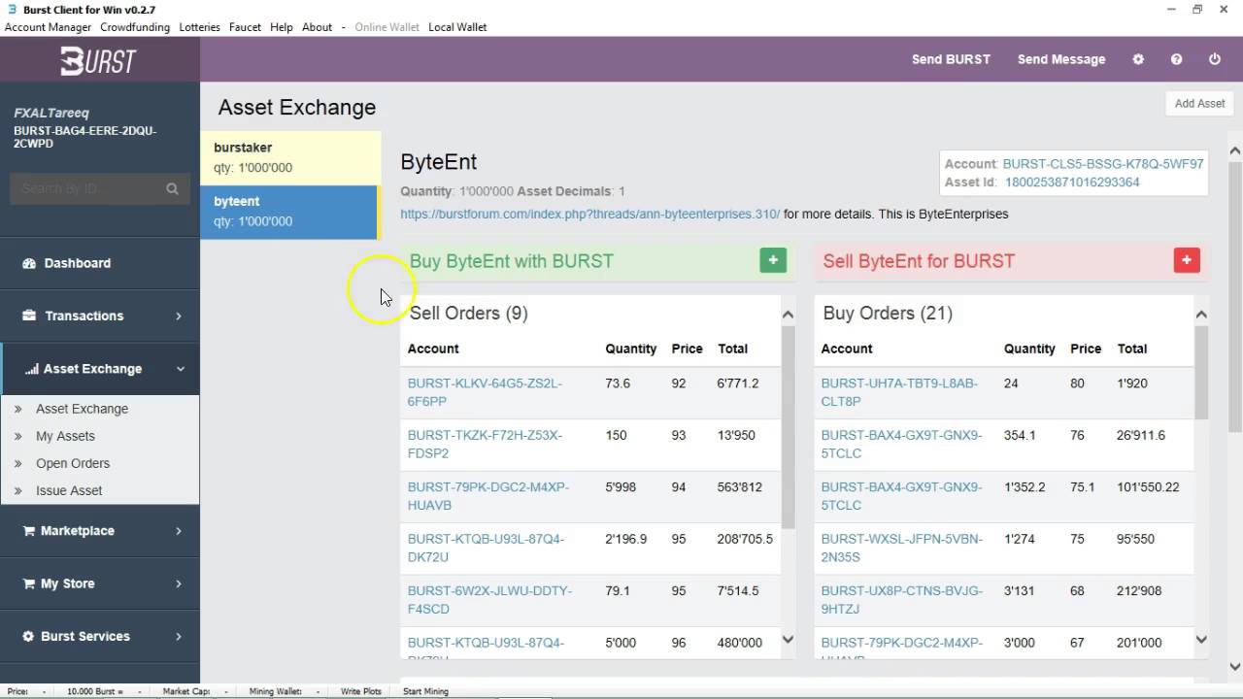Click the Add Asset button
The image size is (1243, 699).
pos(1199,103)
